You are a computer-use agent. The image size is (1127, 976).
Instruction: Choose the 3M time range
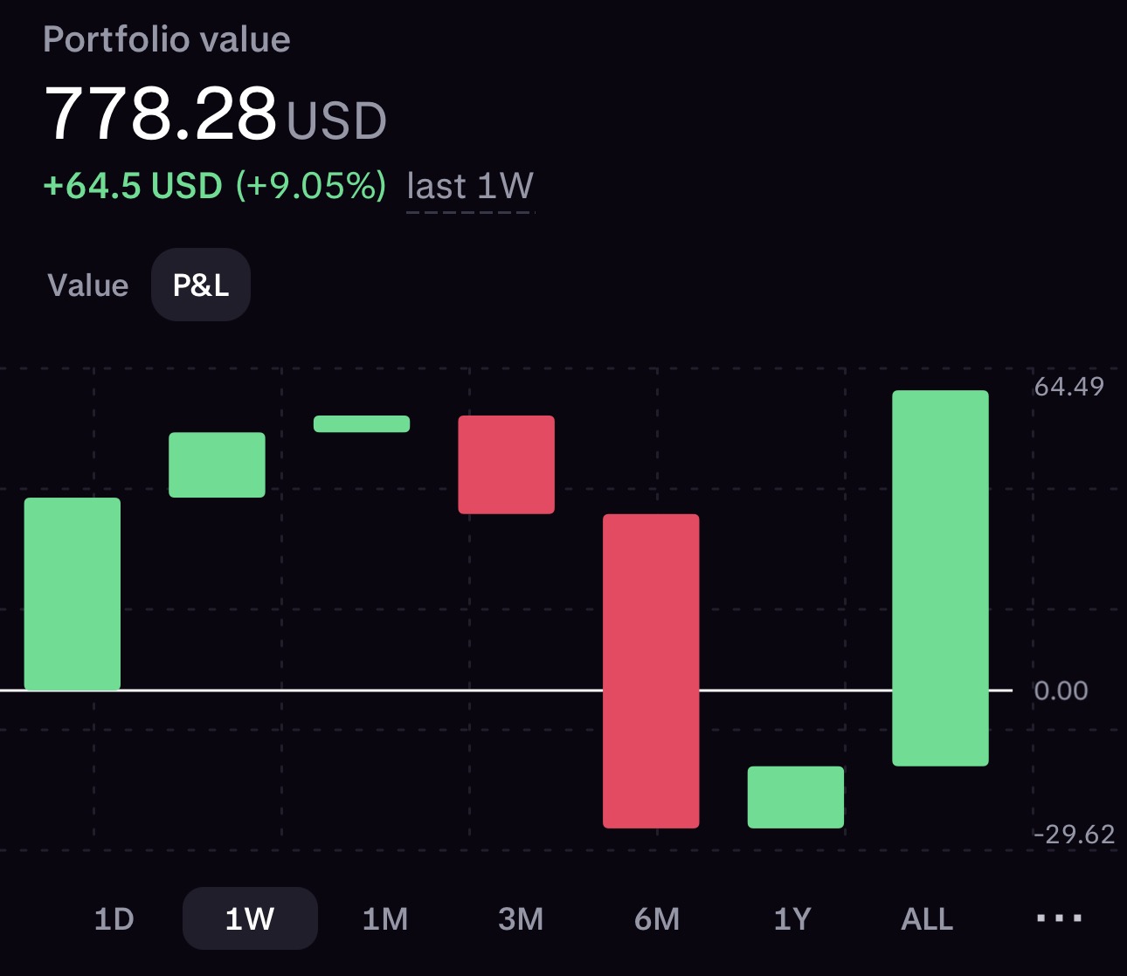(x=521, y=919)
